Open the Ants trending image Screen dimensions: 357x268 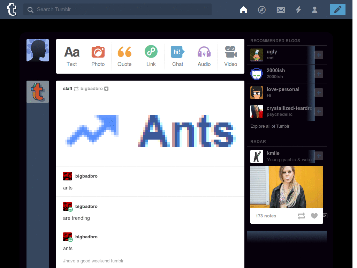[150, 131]
